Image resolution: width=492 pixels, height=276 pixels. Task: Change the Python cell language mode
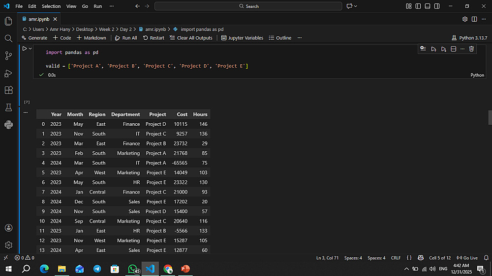477,75
